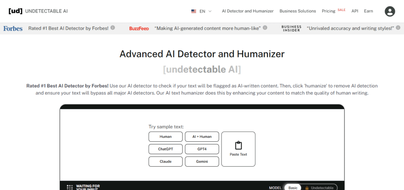Click the "Advanced AI Detector and Humanizer" heading
The height and width of the screenshot is (190, 404).
tap(202, 54)
